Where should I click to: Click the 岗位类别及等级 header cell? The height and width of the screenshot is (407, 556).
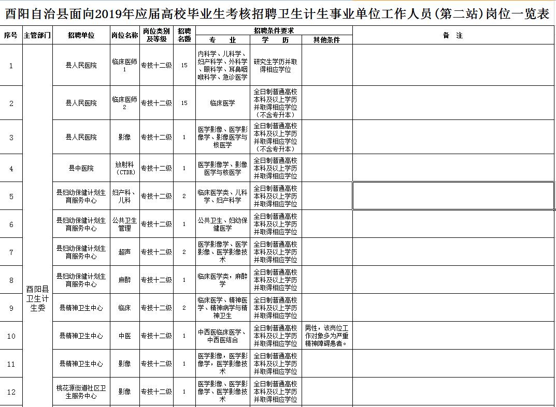(x=156, y=35)
